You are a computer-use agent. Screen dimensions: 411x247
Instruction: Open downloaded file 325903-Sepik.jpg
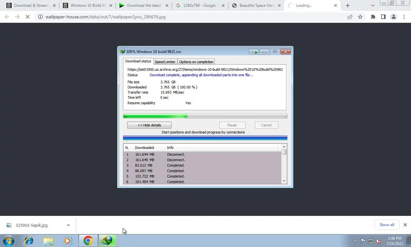pos(31,225)
